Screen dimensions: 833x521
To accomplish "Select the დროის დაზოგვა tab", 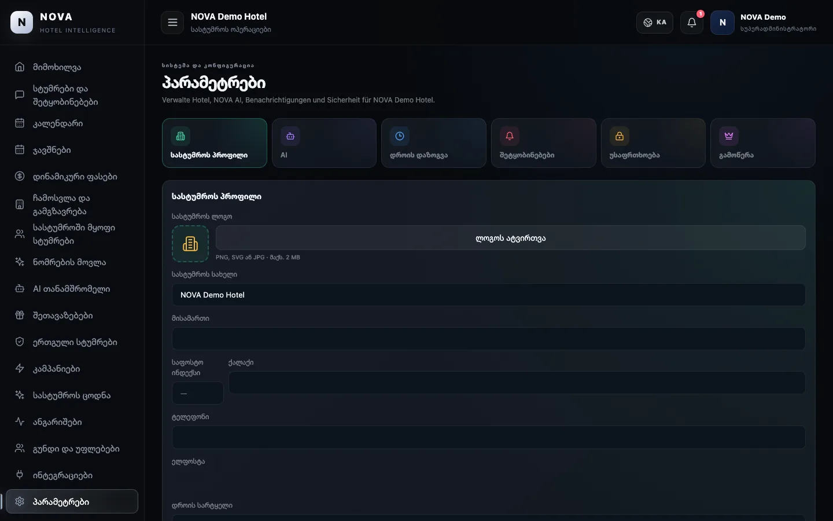I will (434, 143).
